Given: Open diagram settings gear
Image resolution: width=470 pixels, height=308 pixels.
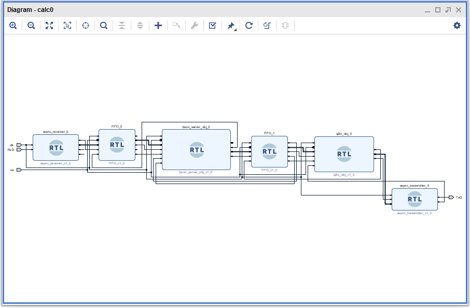Looking at the screenshot, I should (x=457, y=25).
